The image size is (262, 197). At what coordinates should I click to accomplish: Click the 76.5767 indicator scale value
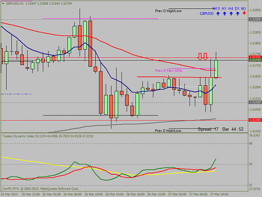click(x=254, y=135)
